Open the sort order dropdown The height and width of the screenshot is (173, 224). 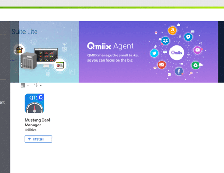click(x=37, y=85)
